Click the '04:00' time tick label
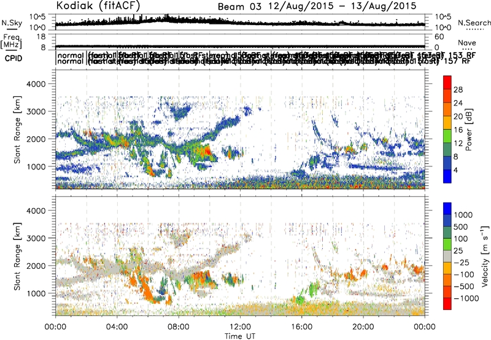Image resolution: width=491 pixels, height=340 pixels. (117, 327)
